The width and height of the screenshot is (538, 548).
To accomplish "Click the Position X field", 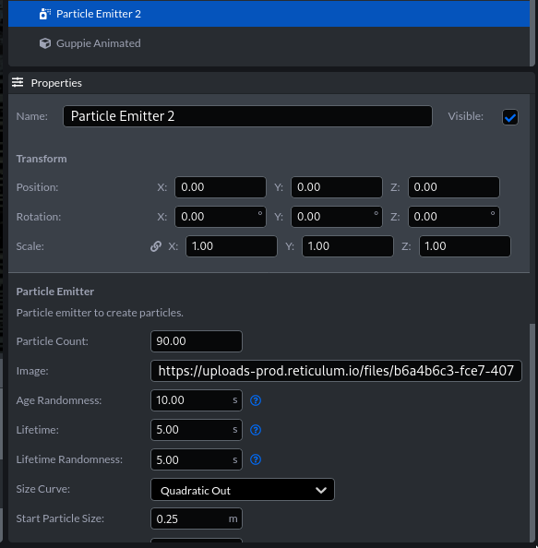I will [221, 187].
